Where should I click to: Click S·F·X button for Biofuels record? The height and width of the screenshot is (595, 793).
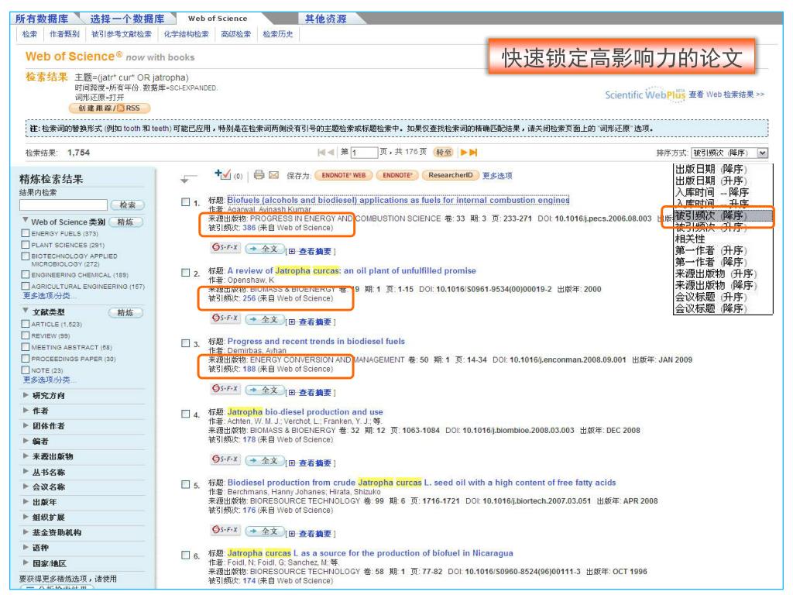[225, 248]
